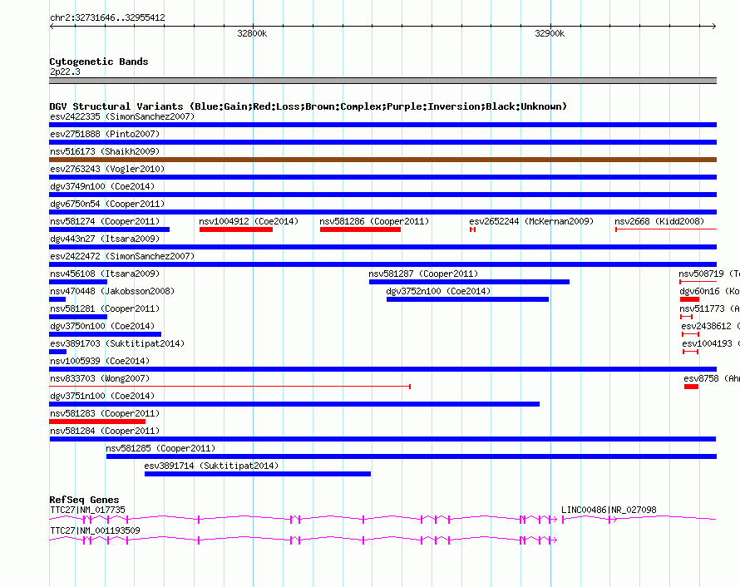Click the red bar under dgv60n16
This screenshot has width=740, height=587.
pyautogui.click(x=689, y=299)
